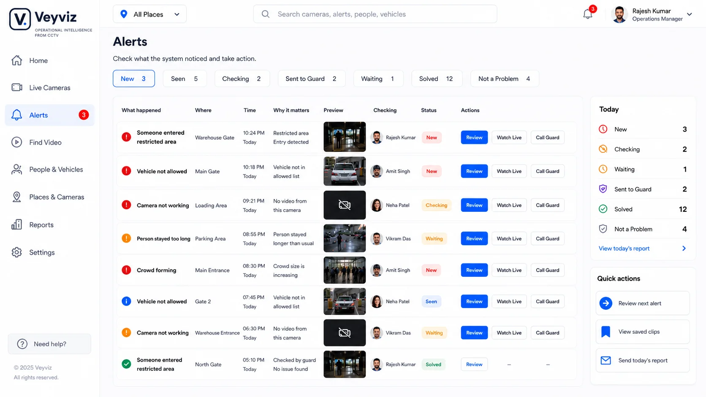The image size is (706, 397).
Task: Click the Need help question mark icon
Action: click(x=22, y=344)
